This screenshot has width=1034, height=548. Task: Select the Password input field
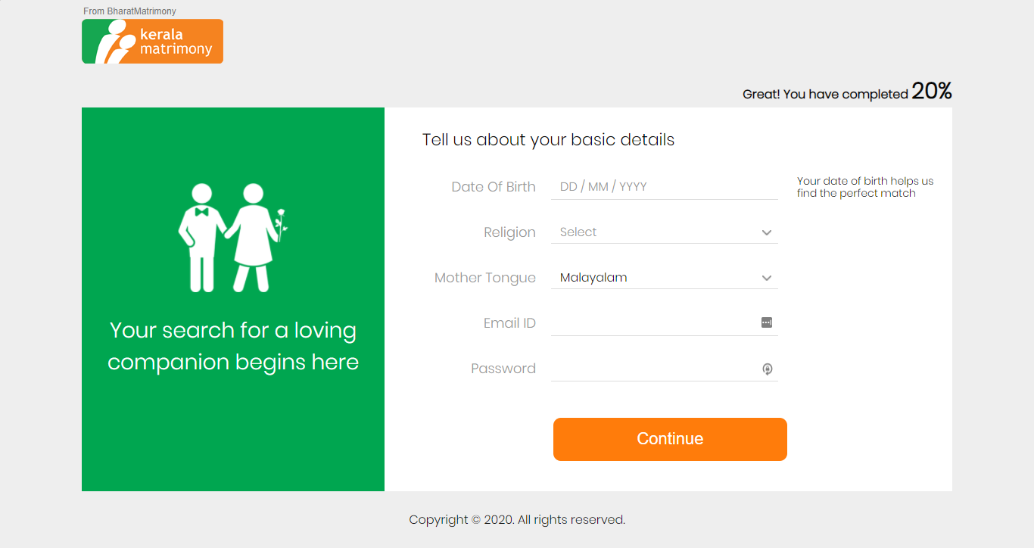tap(652, 369)
